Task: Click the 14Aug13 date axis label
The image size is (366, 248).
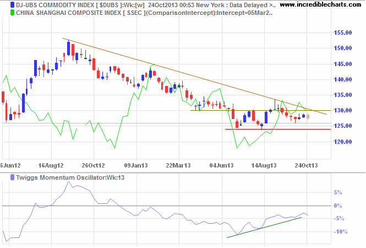Action: (x=264, y=165)
